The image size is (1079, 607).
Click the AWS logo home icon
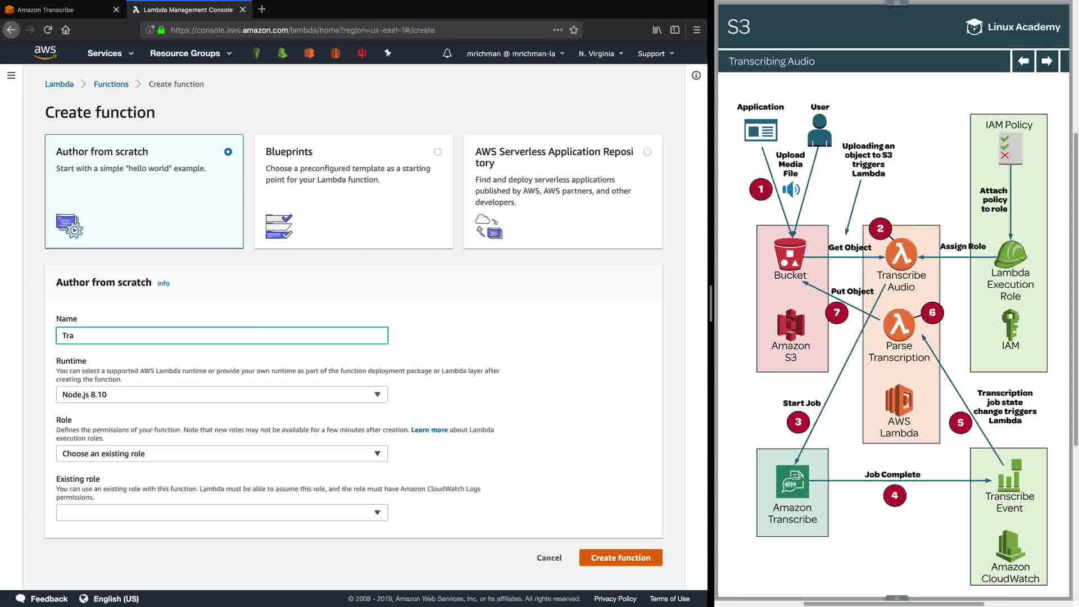click(45, 53)
